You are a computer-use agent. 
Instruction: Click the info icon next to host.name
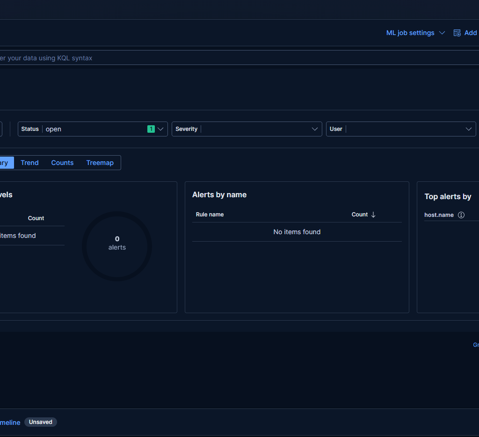tap(461, 215)
